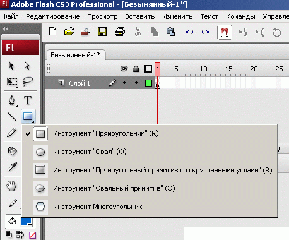Open the Вставить menu
289x240 pixels.
pos(140,16)
